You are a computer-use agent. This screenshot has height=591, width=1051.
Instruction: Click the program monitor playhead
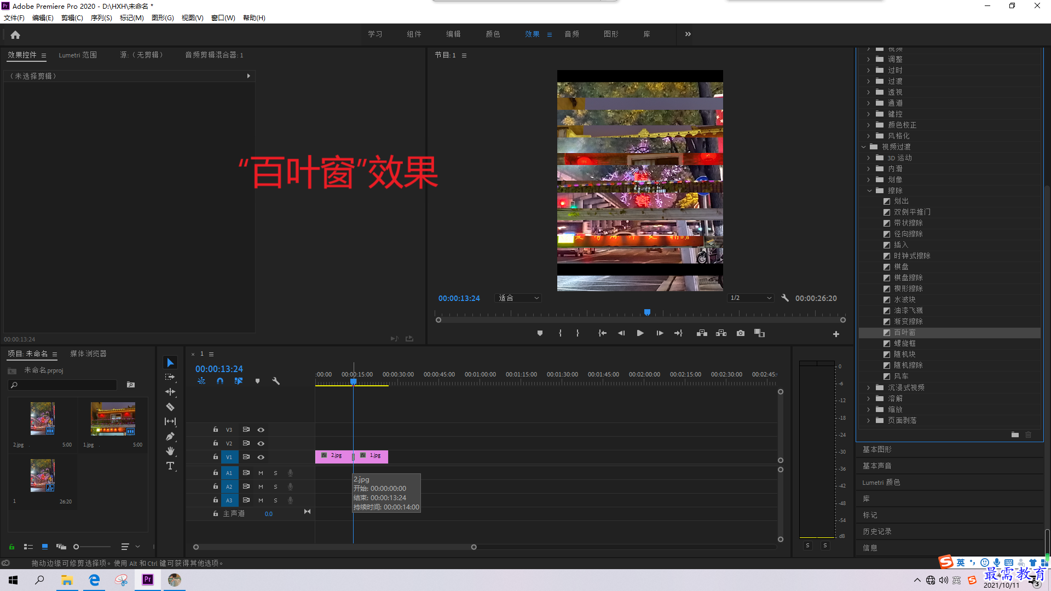[x=647, y=312]
